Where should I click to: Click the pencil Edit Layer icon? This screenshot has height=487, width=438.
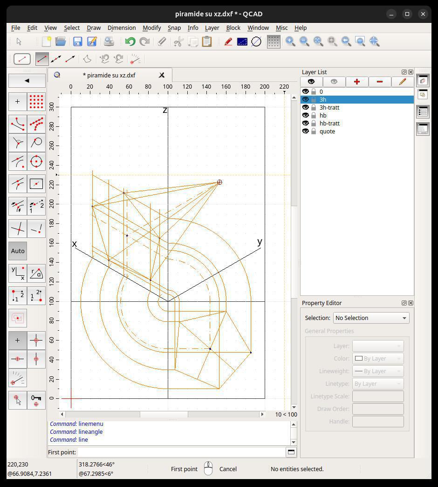[x=402, y=82]
